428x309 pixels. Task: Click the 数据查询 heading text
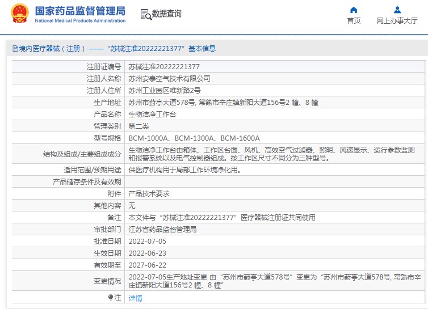pos(166,14)
